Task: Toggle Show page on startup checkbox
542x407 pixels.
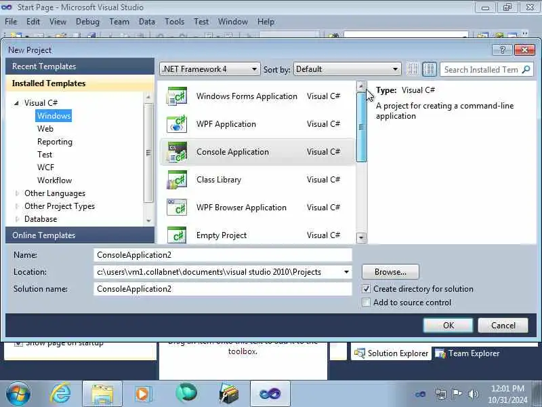Action: coord(18,343)
